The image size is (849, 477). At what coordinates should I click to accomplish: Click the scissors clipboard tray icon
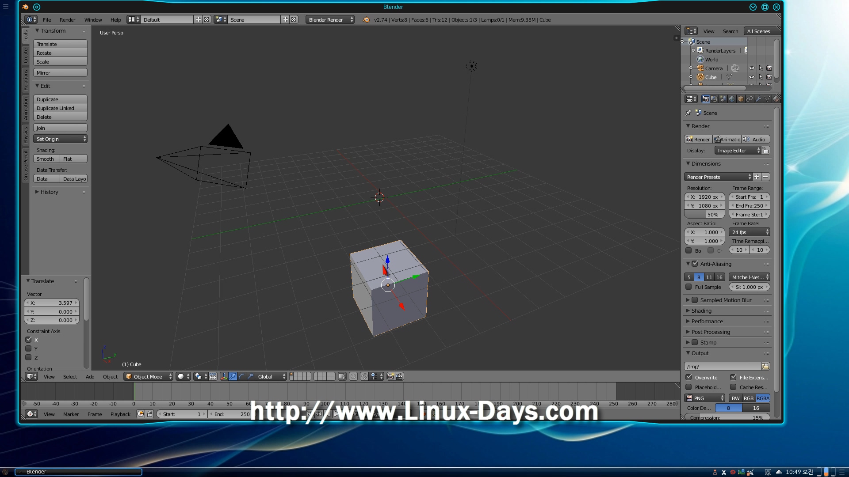pos(723,472)
